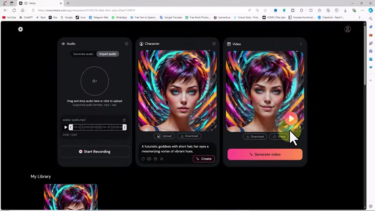
Task: Click the prompt help question icon
Action: pos(155,159)
